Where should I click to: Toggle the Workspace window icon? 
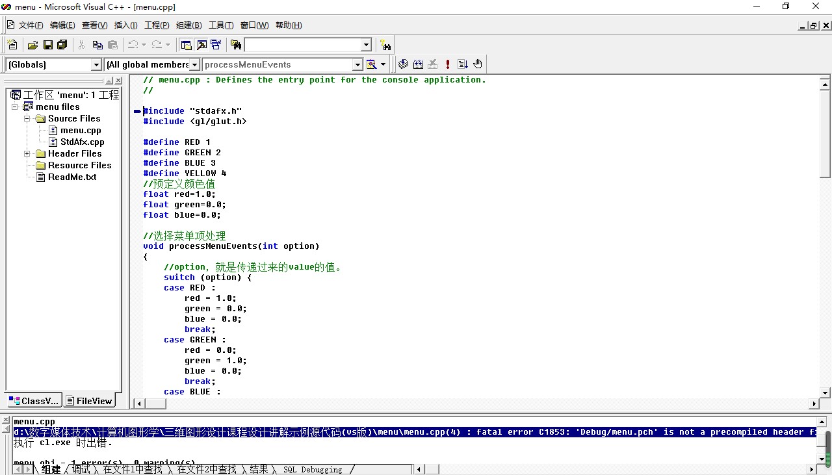pyautogui.click(x=186, y=45)
